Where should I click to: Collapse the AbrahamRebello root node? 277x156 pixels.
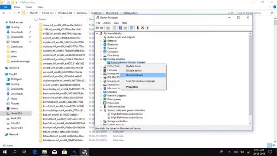click(x=97, y=33)
